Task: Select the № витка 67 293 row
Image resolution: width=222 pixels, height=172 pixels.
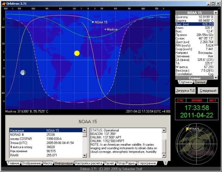Action: pos(195,67)
